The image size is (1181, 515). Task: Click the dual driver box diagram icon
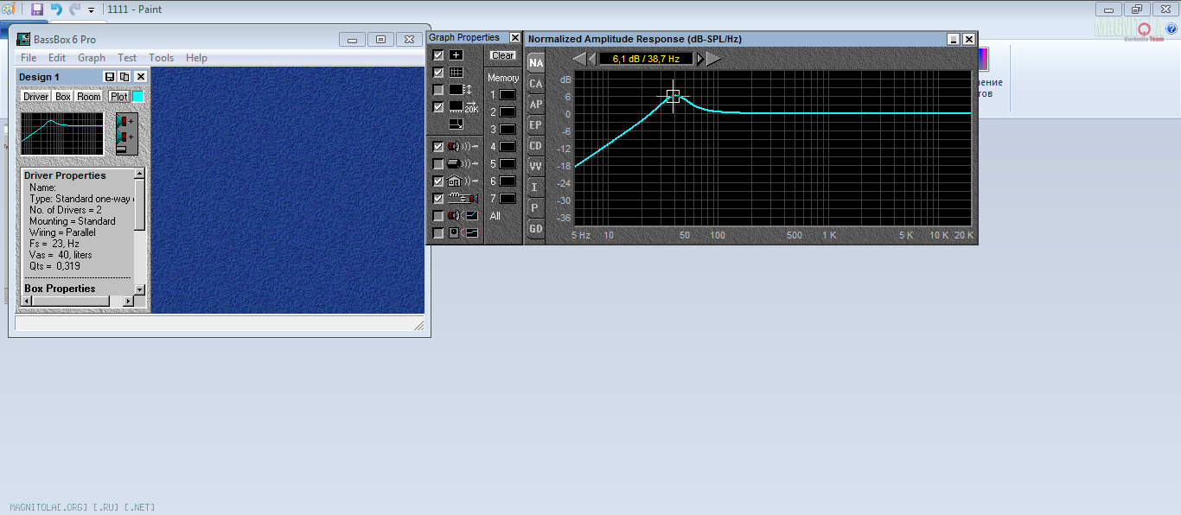(126, 134)
